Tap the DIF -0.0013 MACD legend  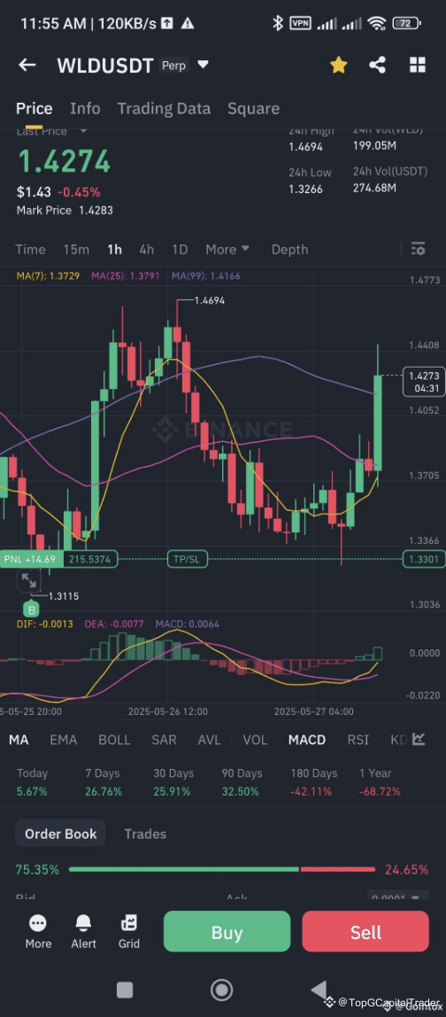[x=45, y=624]
